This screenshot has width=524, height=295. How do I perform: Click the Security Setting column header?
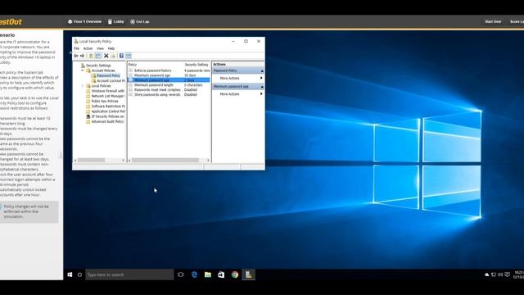click(x=196, y=65)
